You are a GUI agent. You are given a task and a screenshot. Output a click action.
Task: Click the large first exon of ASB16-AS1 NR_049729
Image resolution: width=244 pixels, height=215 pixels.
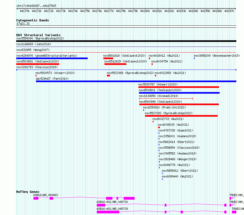(108, 212)
